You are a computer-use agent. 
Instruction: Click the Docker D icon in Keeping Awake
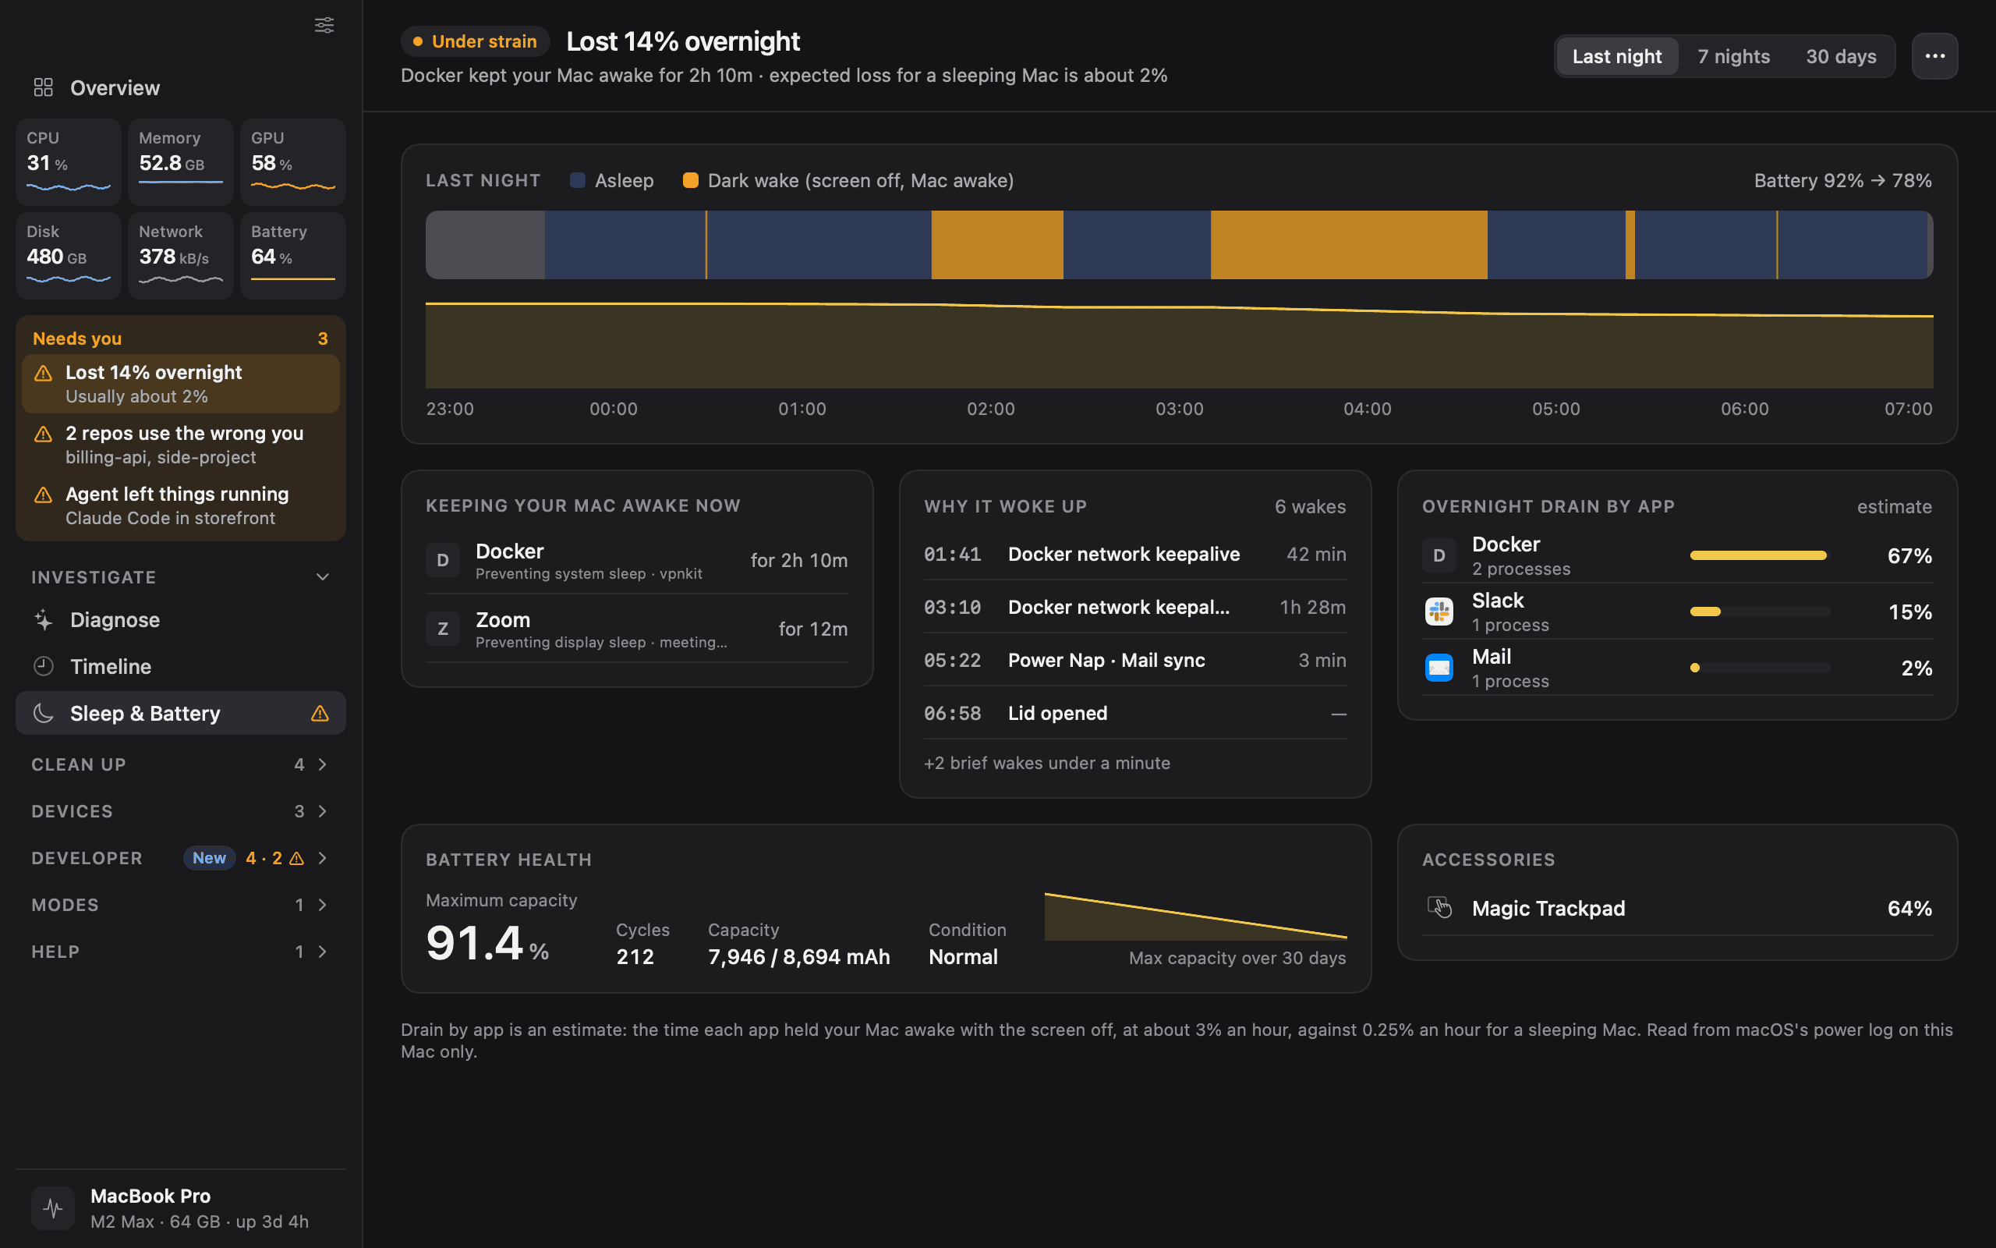pyautogui.click(x=443, y=561)
